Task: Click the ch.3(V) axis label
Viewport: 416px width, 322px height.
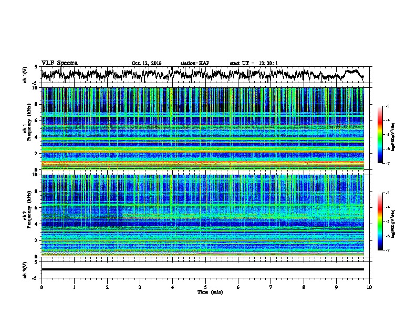Action: click(x=25, y=270)
